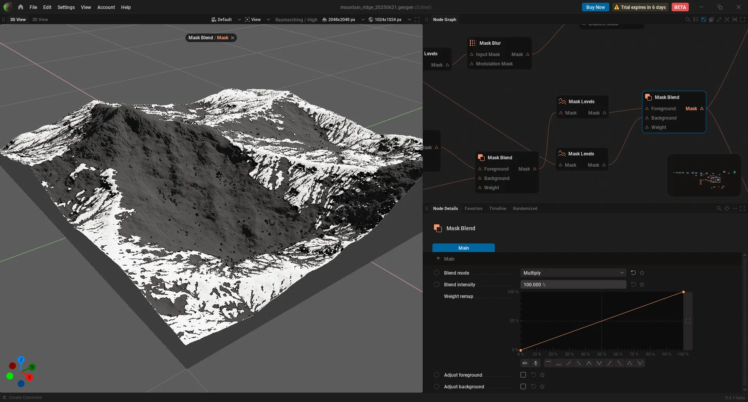This screenshot has height=402, width=748.
Task: Click the Node Graph search magnifier icon
Action: (x=688, y=19)
